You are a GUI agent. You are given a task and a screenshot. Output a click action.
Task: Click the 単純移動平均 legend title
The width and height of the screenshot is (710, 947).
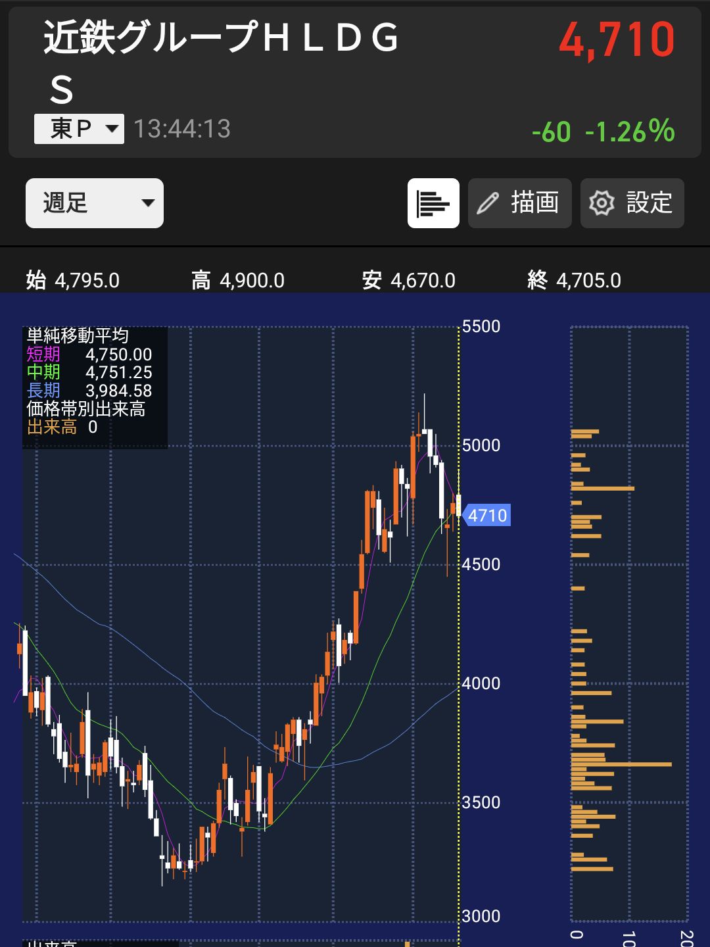pos(78,335)
